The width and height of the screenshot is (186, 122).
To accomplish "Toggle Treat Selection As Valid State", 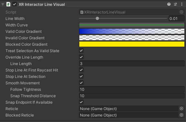I will [81, 51].
